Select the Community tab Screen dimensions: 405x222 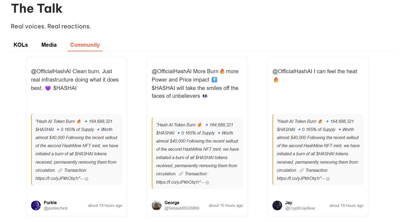85,45
